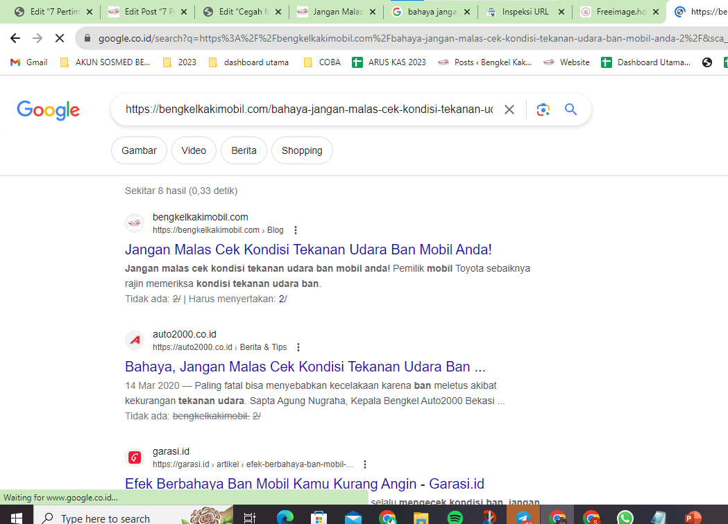Open the Mail app in taskbar

[353, 518]
